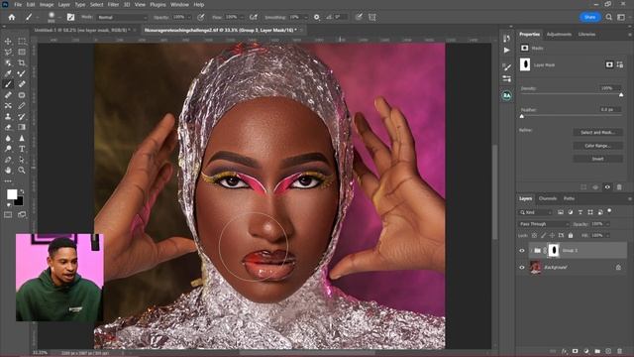This screenshot has width=634, height=357.
Task: Create new group folder icon in Layers
Action: click(597, 351)
